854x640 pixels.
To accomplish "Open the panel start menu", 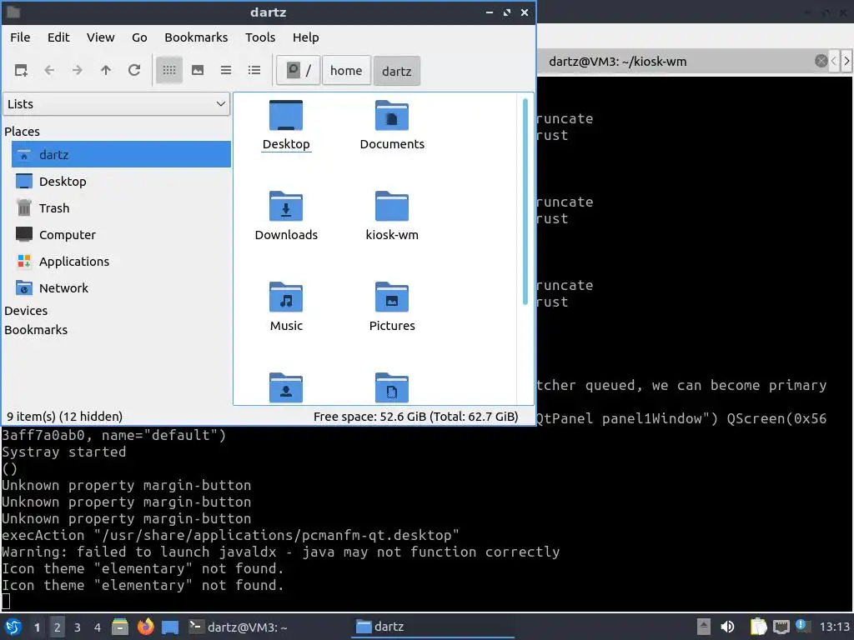I will (13, 627).
